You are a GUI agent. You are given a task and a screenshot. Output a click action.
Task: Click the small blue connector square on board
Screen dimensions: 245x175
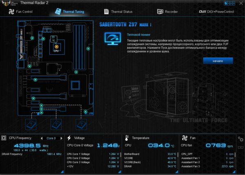[38, 114]
